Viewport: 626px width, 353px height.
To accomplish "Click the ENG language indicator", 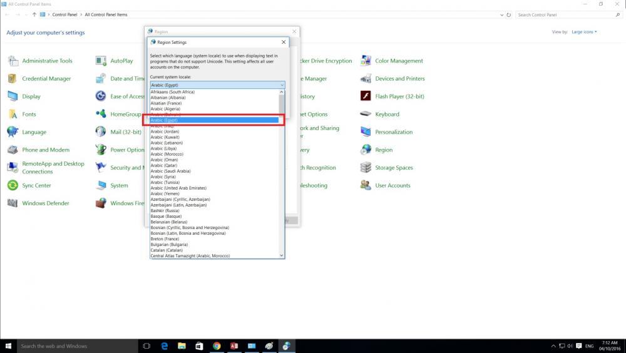I will pyautogui.click(x=589, y=346).
